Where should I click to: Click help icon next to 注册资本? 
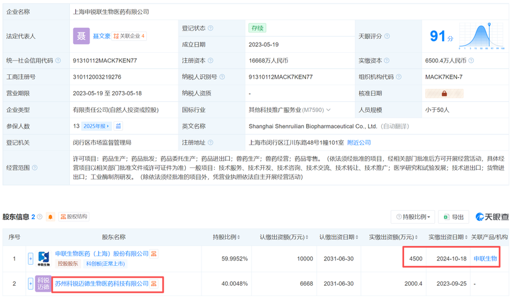point(210,61)
